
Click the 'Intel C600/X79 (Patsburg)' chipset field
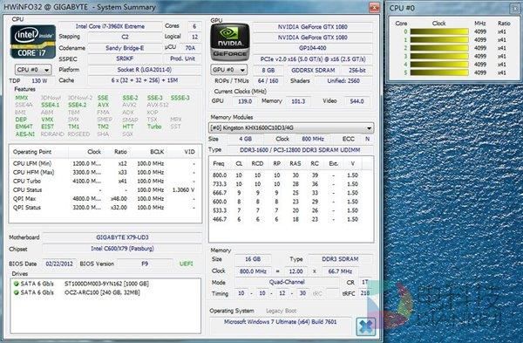(122, 249)
